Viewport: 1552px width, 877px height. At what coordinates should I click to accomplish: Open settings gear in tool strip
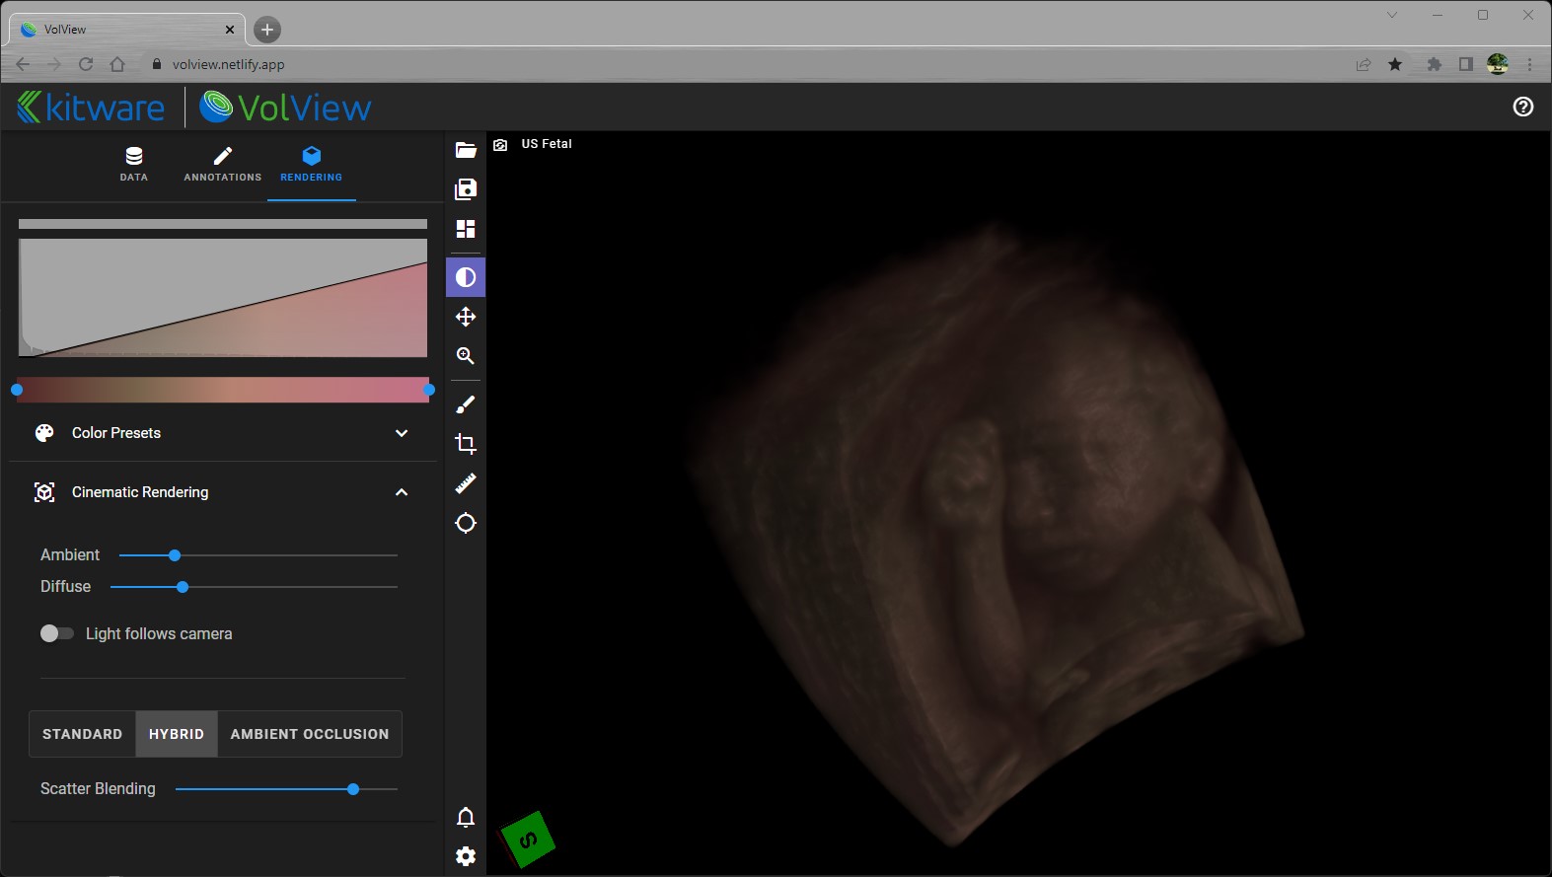coord(466,856)
